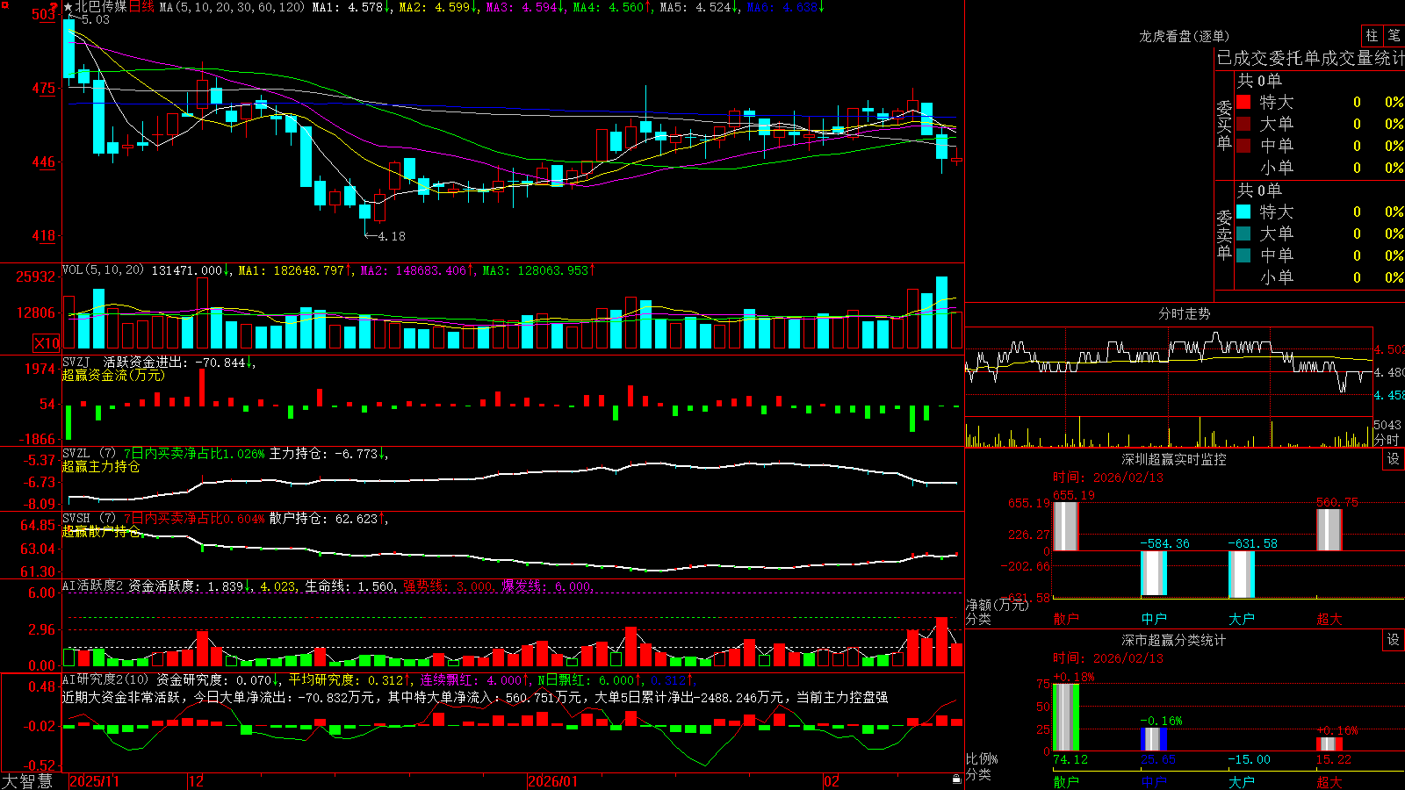Click the MA2: 4.599 value
1405x790 pixels.
pos(438,7)
